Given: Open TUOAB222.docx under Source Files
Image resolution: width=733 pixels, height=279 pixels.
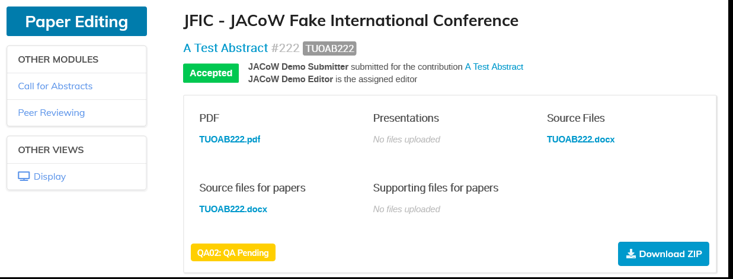Looking at the screenshot, I should [x=580, y=139].
